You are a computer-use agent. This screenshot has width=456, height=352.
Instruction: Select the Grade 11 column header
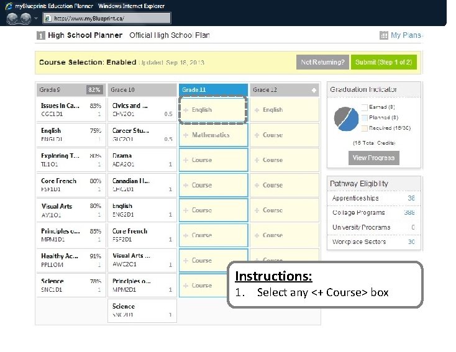213,90
